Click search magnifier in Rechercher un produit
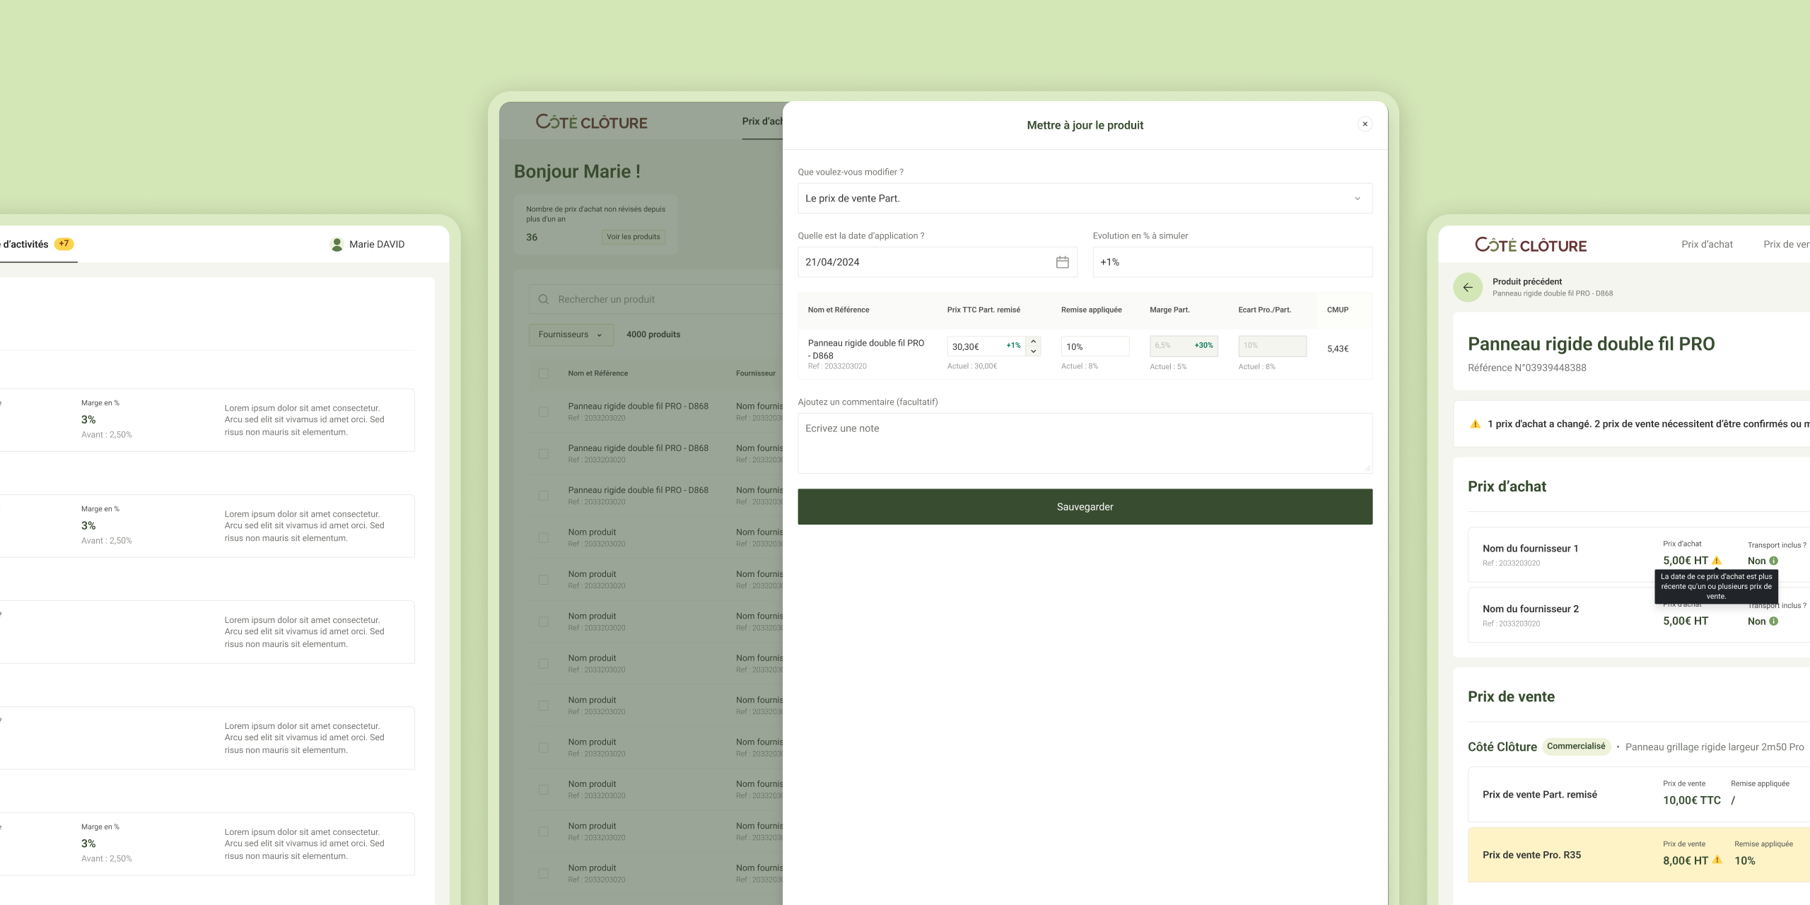Image resolution: width=1810 pixels, height=905 pixels. tap(544, 299)
